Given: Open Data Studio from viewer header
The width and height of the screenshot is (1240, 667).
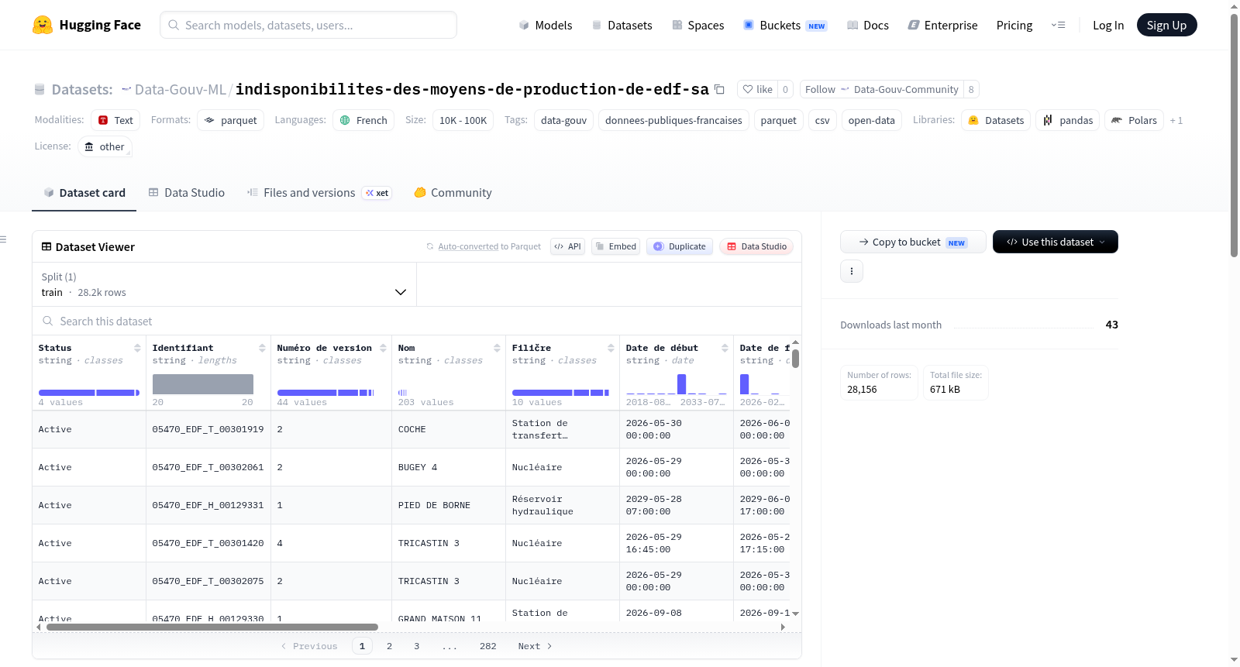Looking at the screenshot, I should (x=756, y=246).
